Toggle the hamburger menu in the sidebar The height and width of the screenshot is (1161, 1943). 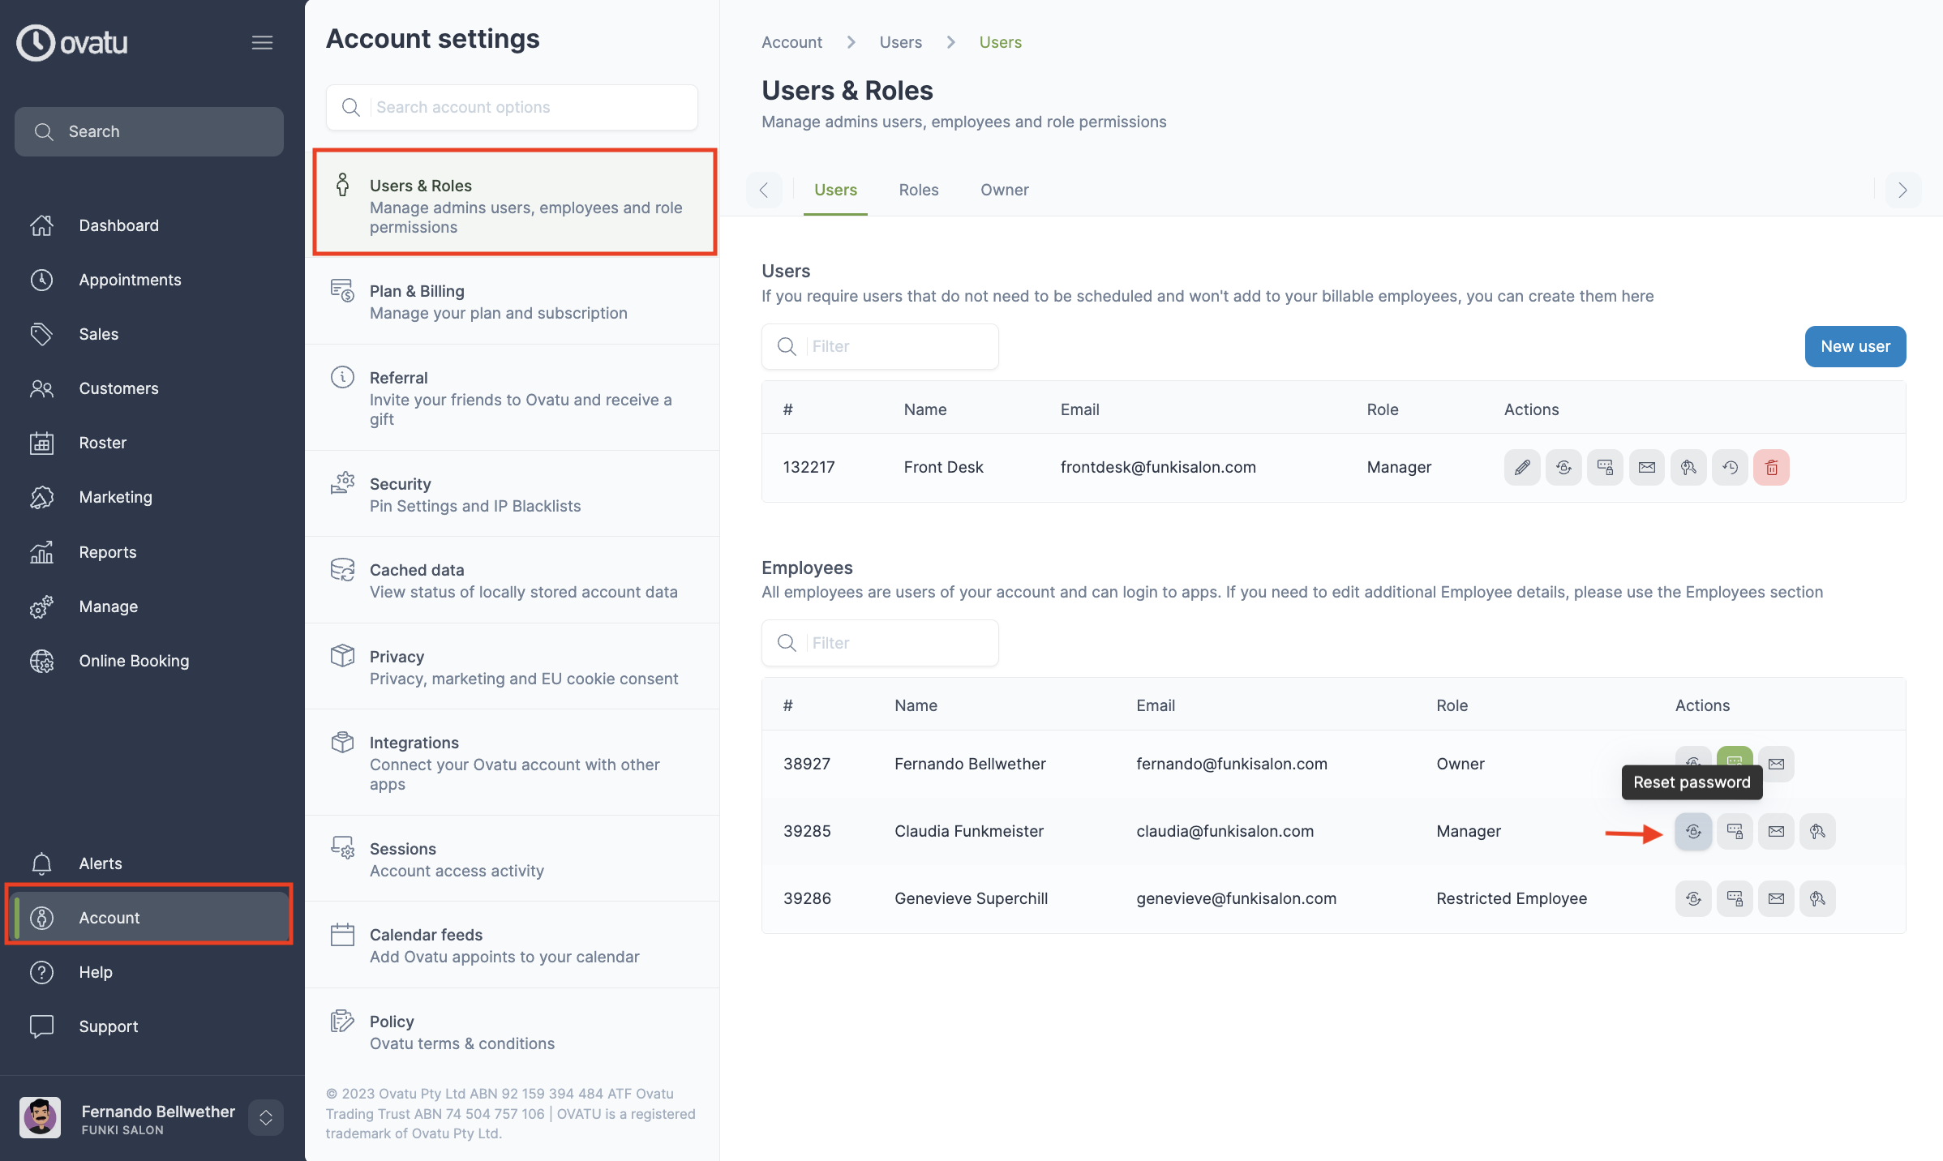point(262,42)
